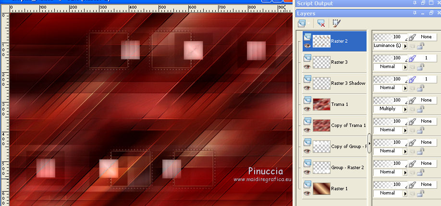This screenshot has width=441, height=206.
Task: Pin the Layers panel with auto-hide icon
Action: 415,13
